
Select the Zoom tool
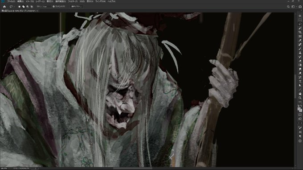[x=300, y=98]
